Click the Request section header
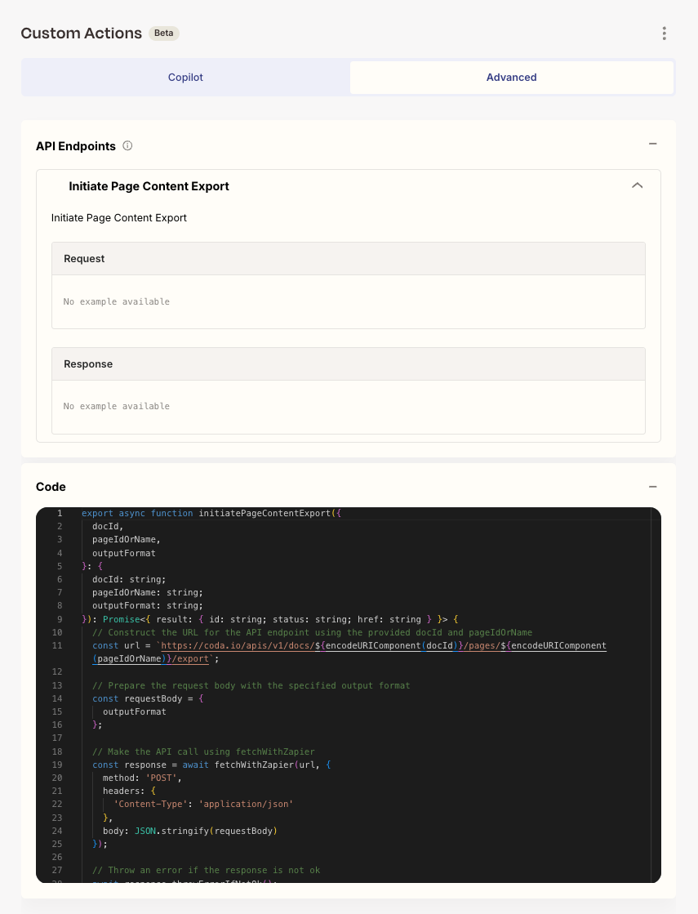Image resolution: width=698 pixels, height=914 pixels. (349, 259)
